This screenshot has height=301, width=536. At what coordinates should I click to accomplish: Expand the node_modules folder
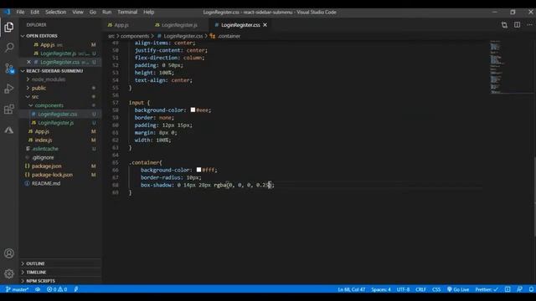[x=60, y=79]
